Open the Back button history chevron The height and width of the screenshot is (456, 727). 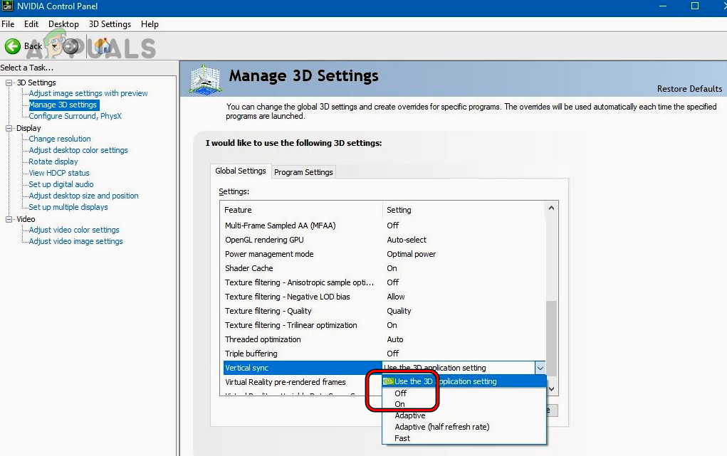pyautogui.click(x=54, y=46)
